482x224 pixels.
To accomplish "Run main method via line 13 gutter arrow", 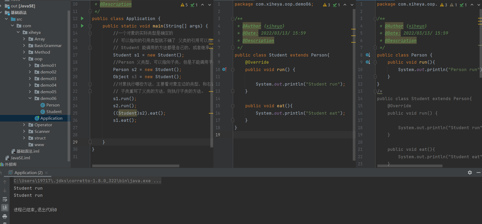I will pyautogui.click(x=82, y=26).
